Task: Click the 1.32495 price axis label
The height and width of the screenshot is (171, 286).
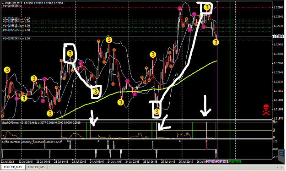Action: click(278, 44)
